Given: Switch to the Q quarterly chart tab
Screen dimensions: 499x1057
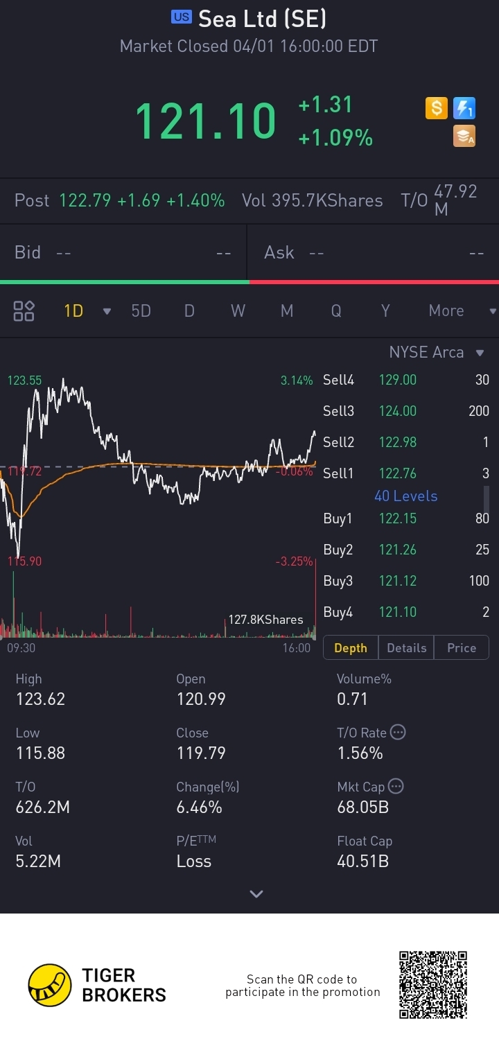Looking at the screenshot, I should (x=336, y=311).
